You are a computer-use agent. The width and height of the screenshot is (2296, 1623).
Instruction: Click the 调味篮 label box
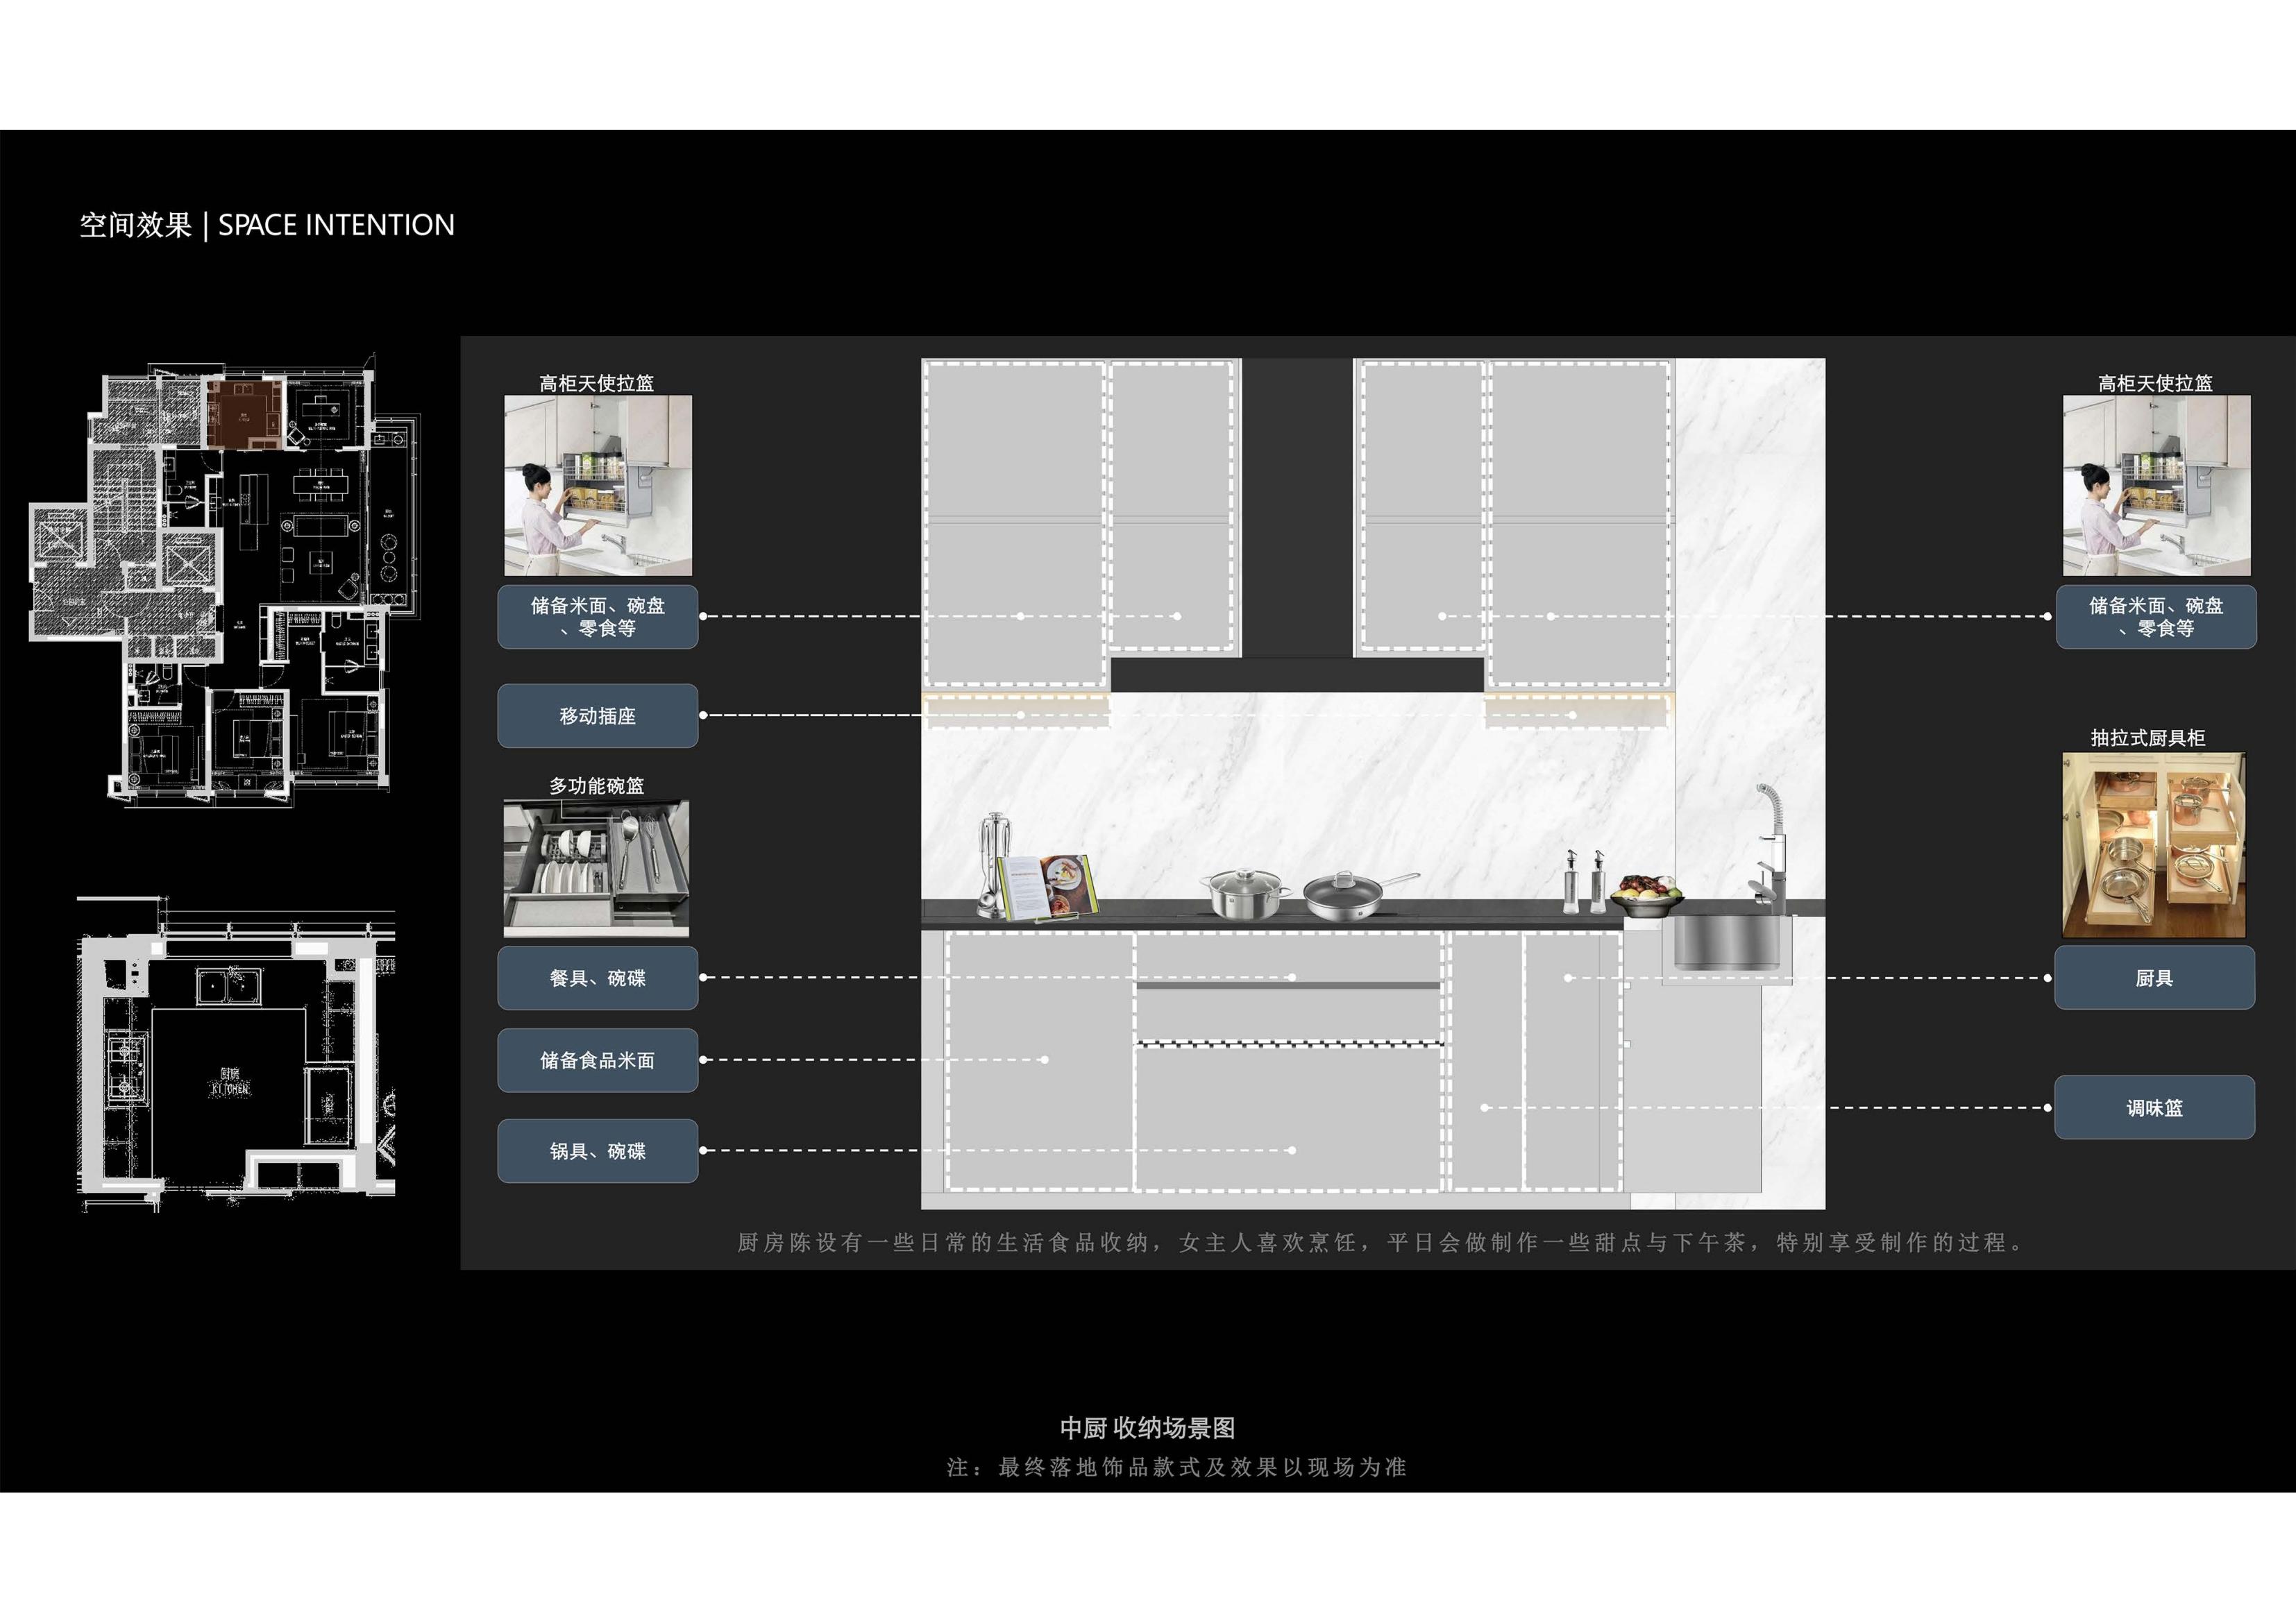(x=2154, y=1108)
